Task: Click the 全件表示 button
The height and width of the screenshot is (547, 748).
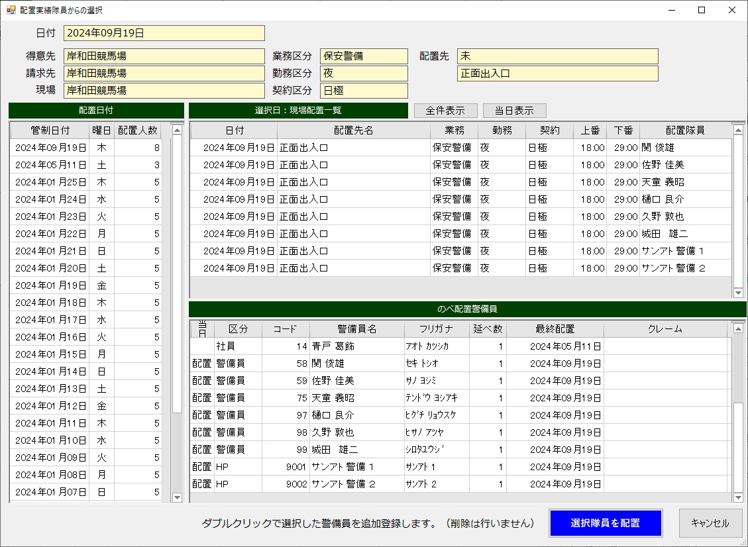Action: [x=446, y=111]
